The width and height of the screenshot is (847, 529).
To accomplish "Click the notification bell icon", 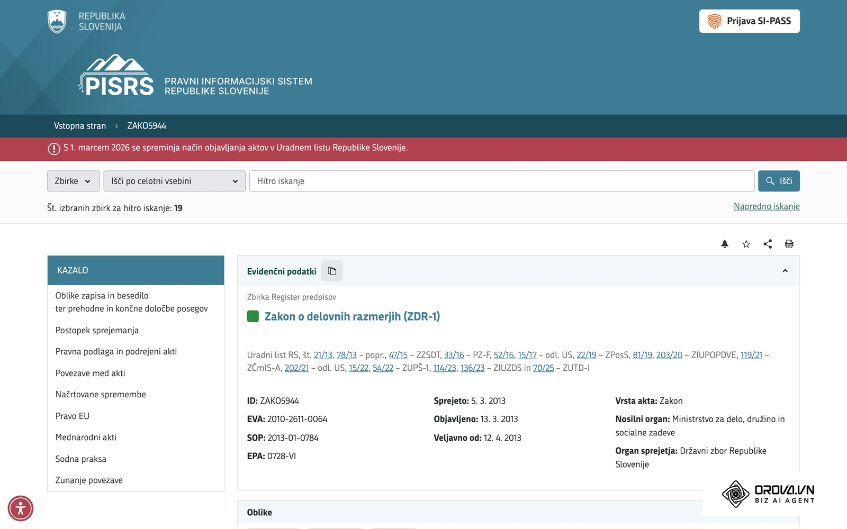I will pos(725,244).
